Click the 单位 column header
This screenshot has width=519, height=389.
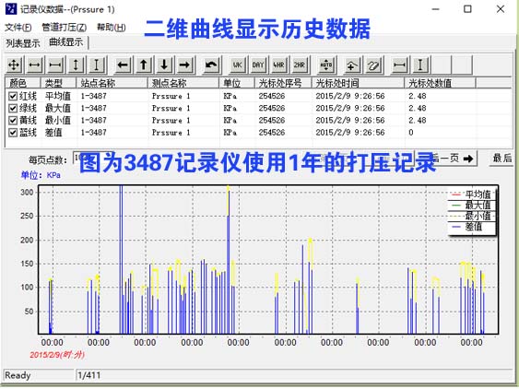pyautogui.click(x=237, y=83)
